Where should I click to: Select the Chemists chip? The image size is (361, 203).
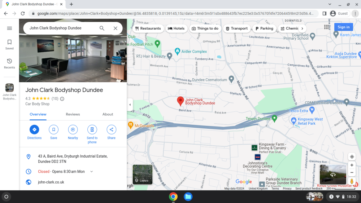pos(289,28)
